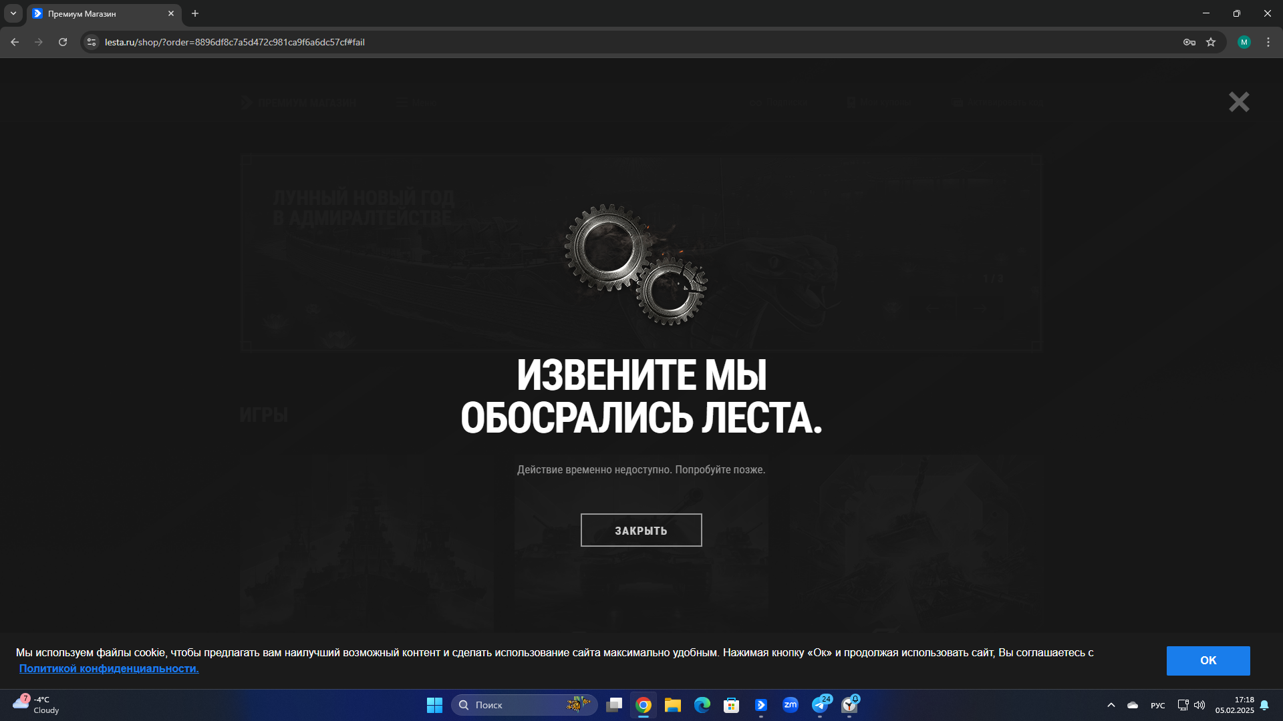Open the site information icon in the address bar
1283x721 pixels.
(x=92, y=42)
